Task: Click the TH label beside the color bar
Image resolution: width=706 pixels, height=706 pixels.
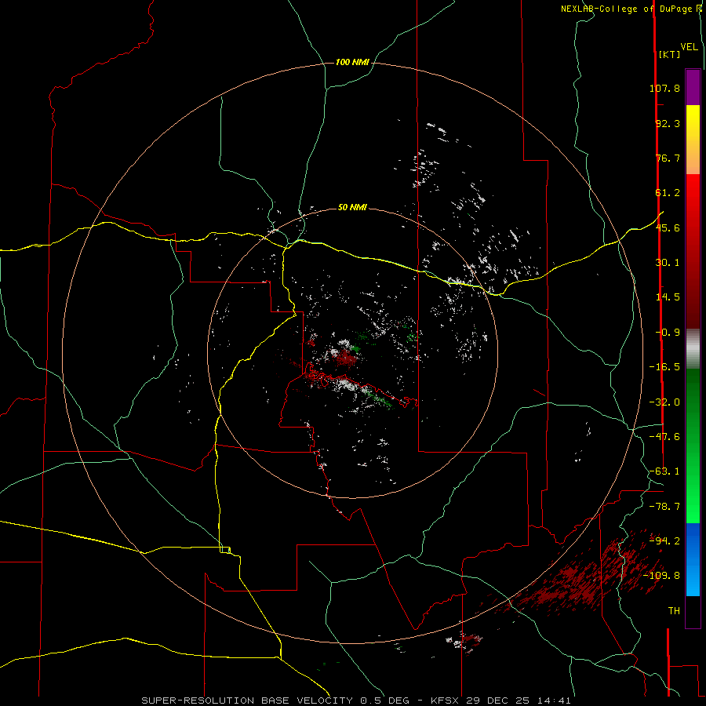Action: [674, 611]
